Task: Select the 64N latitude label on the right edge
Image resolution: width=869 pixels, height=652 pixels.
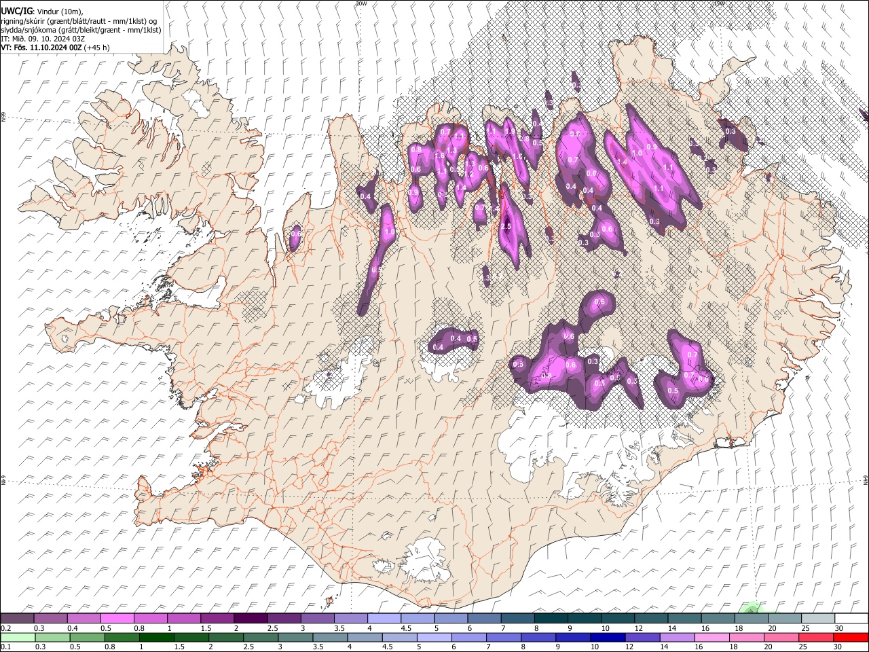Action: (x=866, y=480)
